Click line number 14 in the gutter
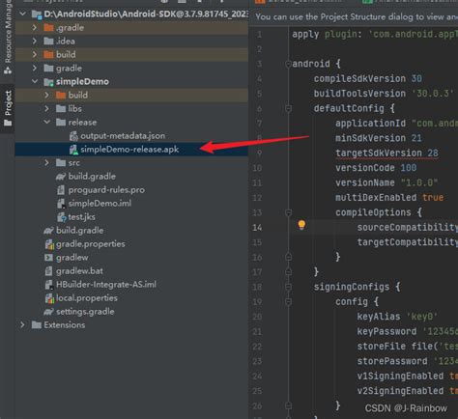This screenshot has width=458, height=419. [257, 228]
